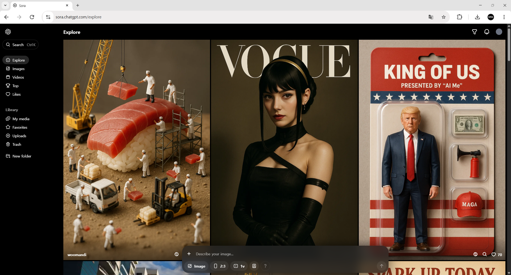Open Chrome three-dot menu
This screenshot has height=275, width=511.
click(504, 17)
